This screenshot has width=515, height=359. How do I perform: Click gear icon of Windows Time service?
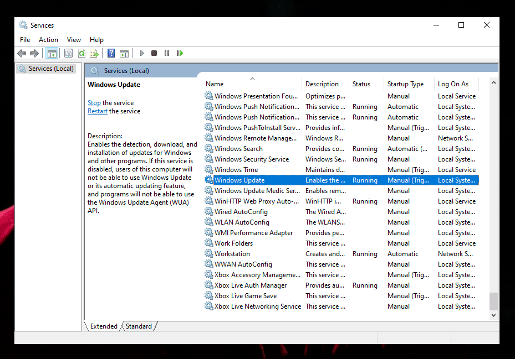209,169
